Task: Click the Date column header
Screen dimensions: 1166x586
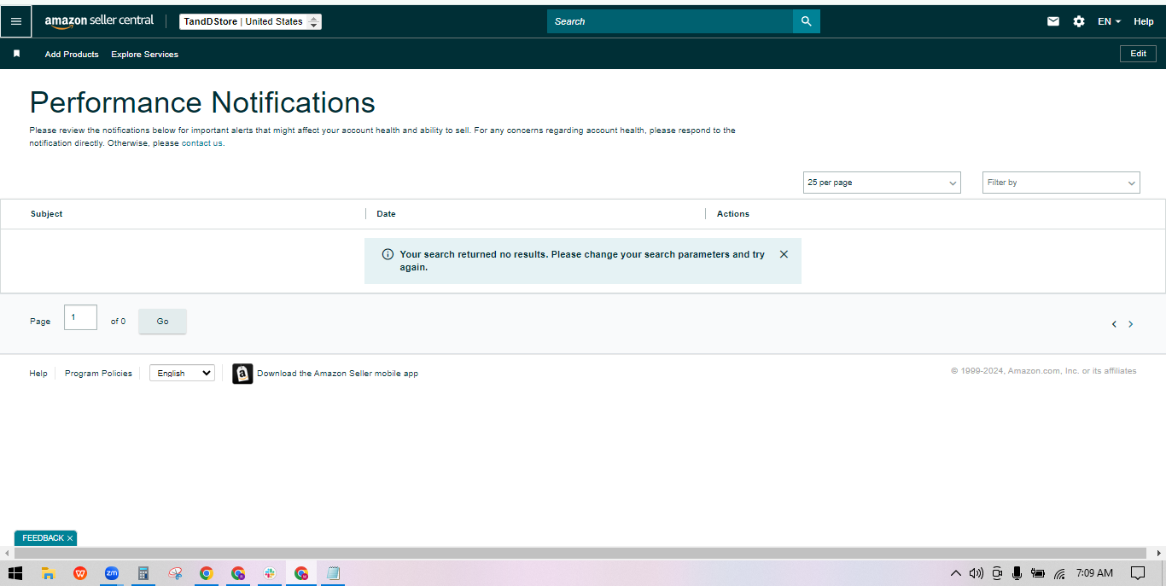Action: point(386,214)
